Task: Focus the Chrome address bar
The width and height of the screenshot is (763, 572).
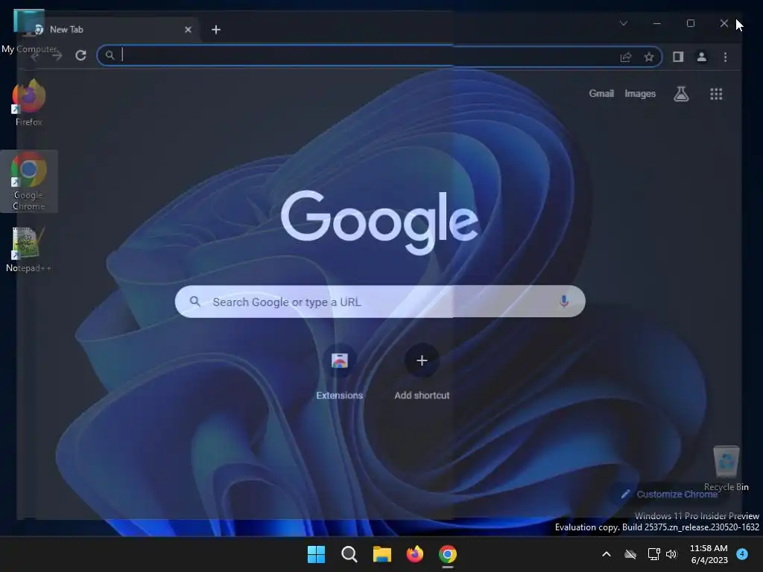Action: point(379,56)
